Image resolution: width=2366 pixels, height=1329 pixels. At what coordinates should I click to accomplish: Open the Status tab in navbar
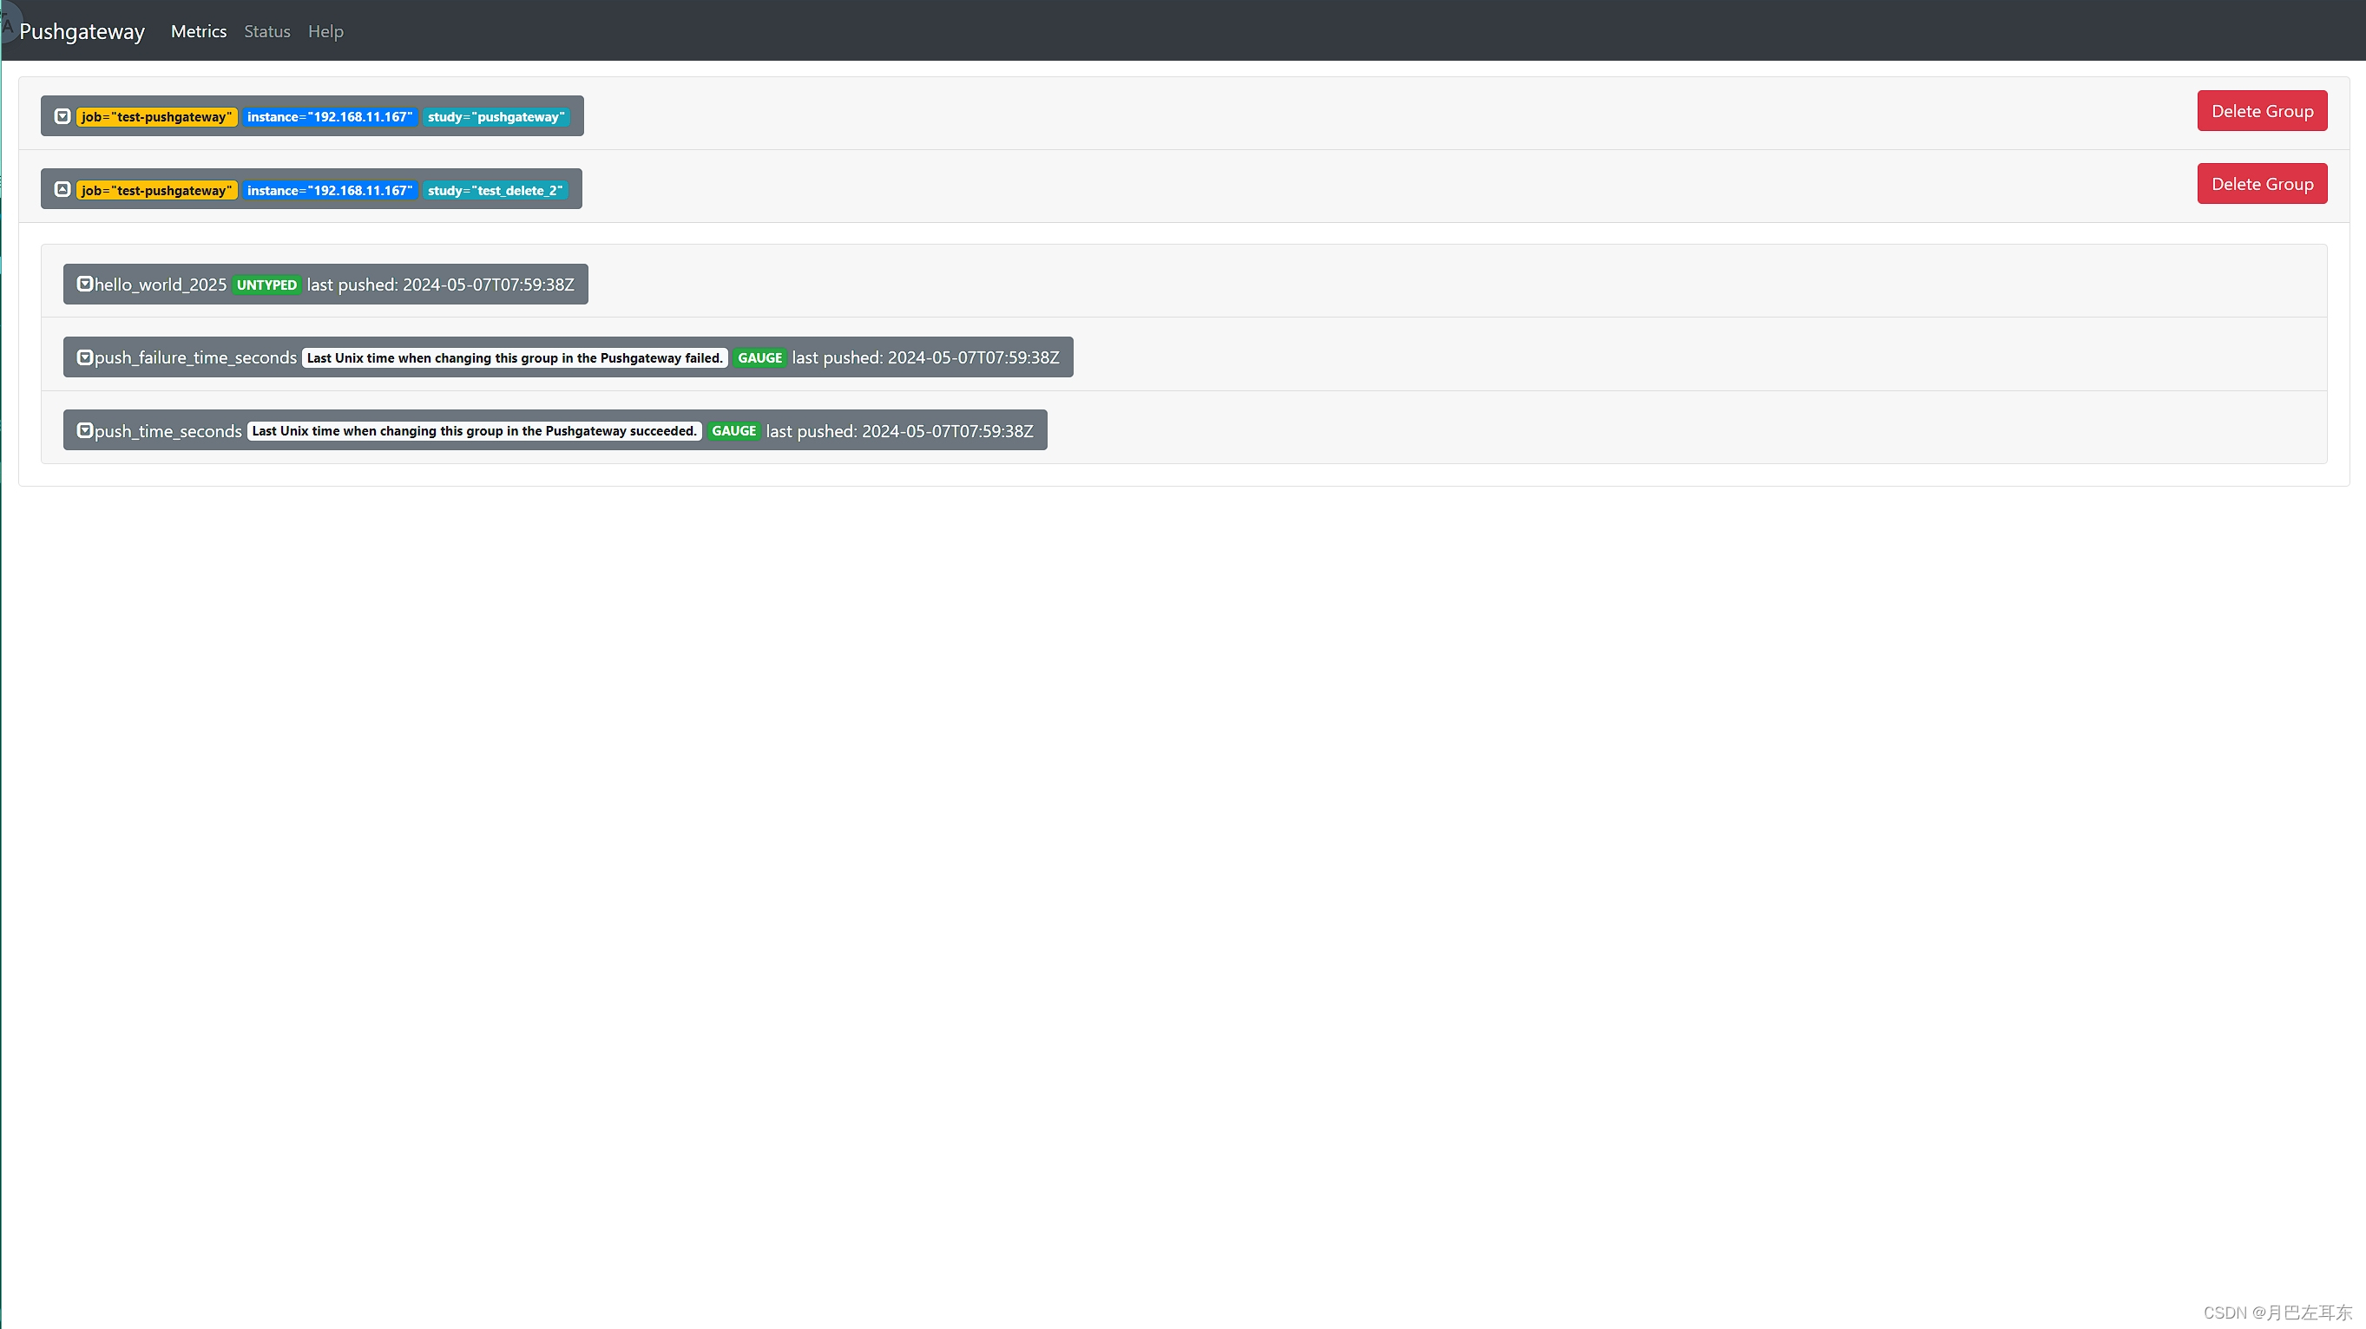click(267, 31)
